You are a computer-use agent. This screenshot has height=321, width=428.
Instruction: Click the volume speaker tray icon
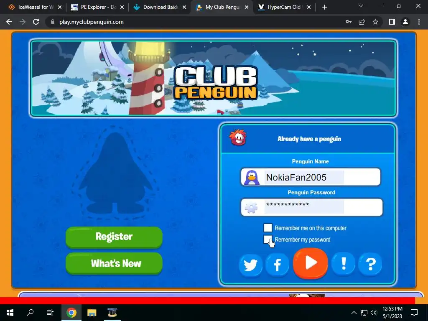374,313
